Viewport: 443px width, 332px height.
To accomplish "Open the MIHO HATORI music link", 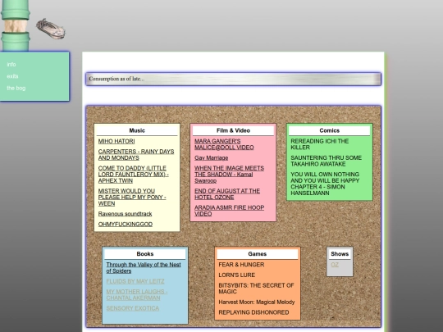I will pyautogui.click(x=116, y=141).
